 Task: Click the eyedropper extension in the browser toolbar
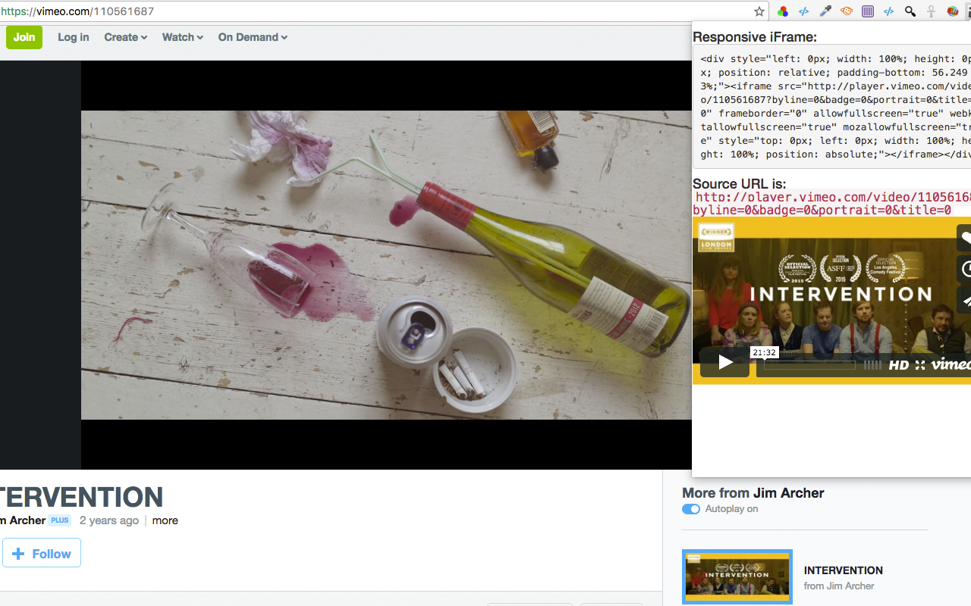825,11
